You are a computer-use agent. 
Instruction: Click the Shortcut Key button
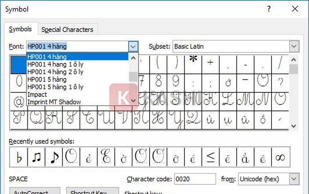tap(92, 191)
